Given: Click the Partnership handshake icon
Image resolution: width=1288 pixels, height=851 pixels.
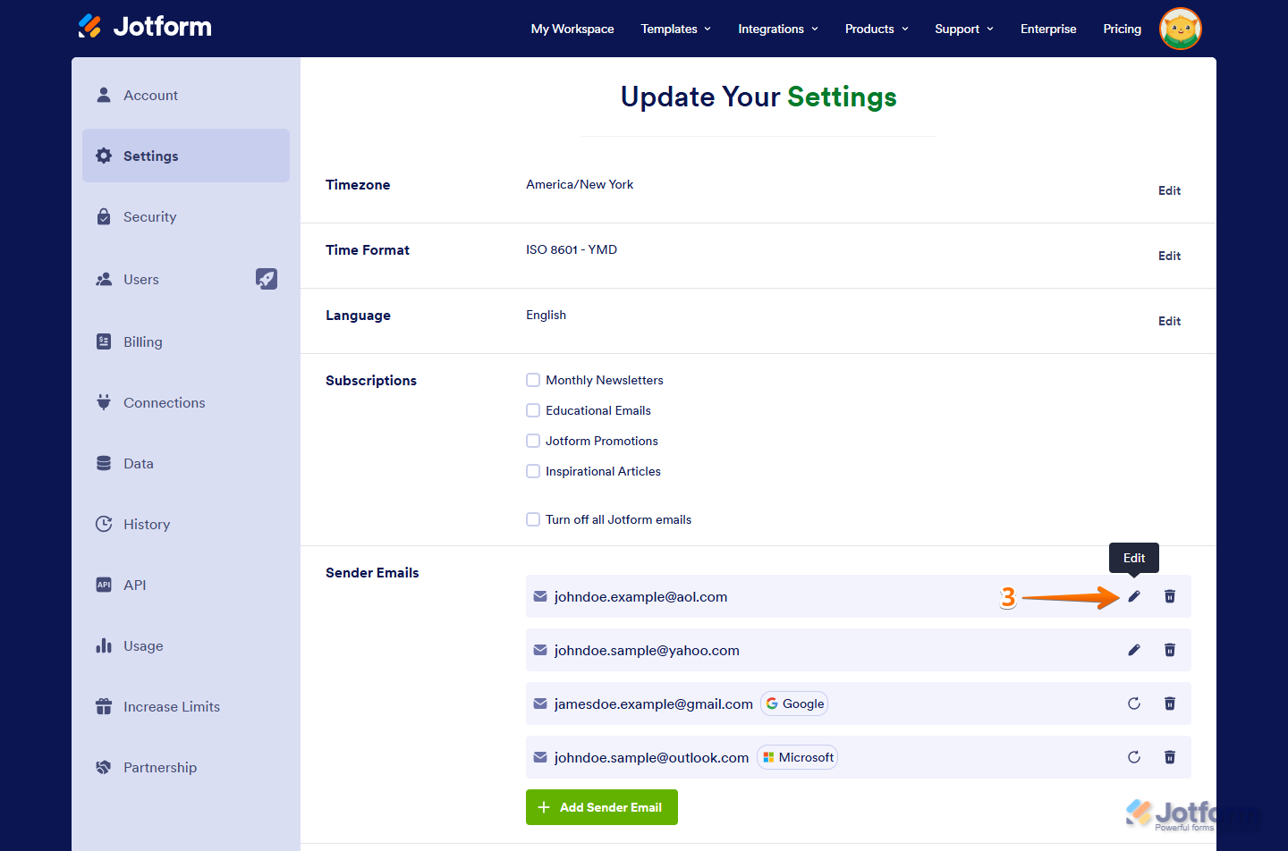Looking at the screenshot, I should pos(104,767).
